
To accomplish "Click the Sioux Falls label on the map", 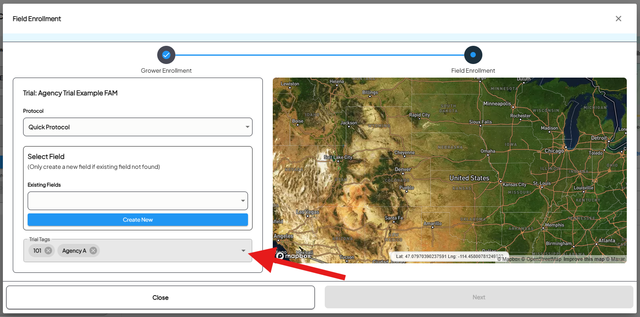I will tap(481, 122).
